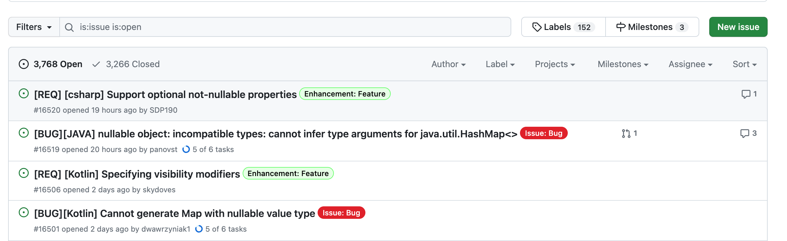The image size is (787, 241).
Task: Click comment icon on Java HashMap bug
Action: click(745, 133)
